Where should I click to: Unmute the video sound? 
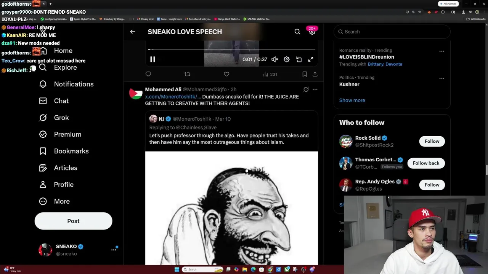[274, 59]
